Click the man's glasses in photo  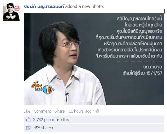click(x=69, y=44)
